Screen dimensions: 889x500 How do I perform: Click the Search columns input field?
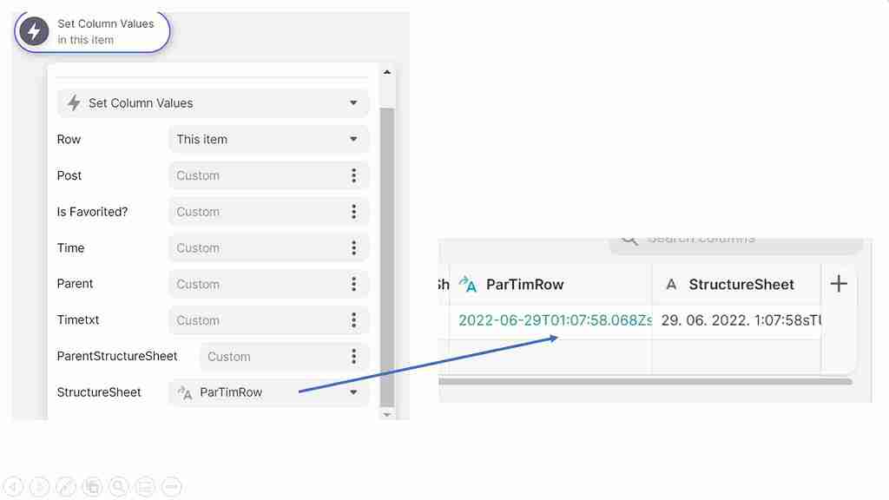click(737, 244)
